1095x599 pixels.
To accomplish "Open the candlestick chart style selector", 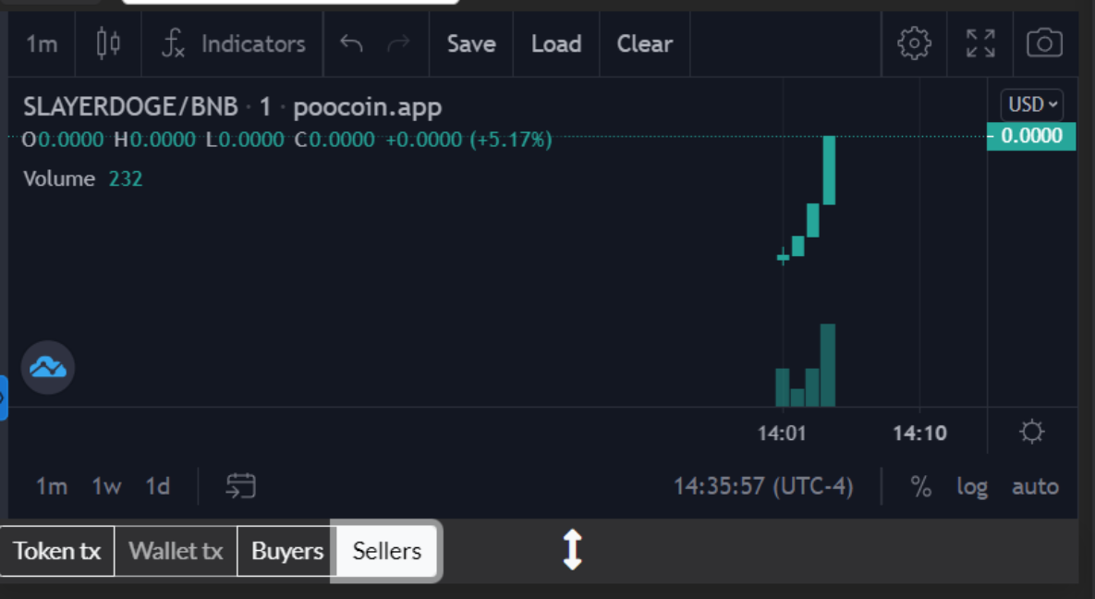I will pyautogui.click(x=109, y=43).
